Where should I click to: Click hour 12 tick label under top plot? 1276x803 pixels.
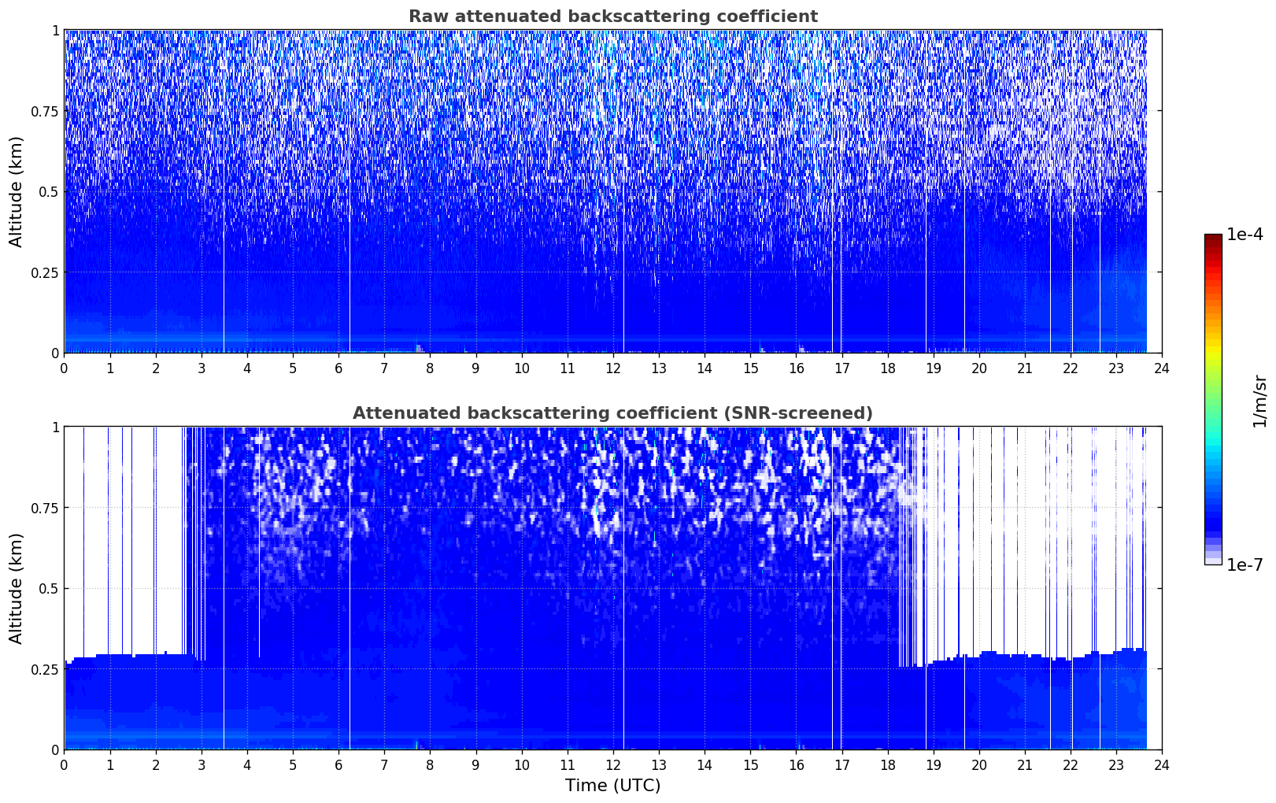[x=613, y=368]
